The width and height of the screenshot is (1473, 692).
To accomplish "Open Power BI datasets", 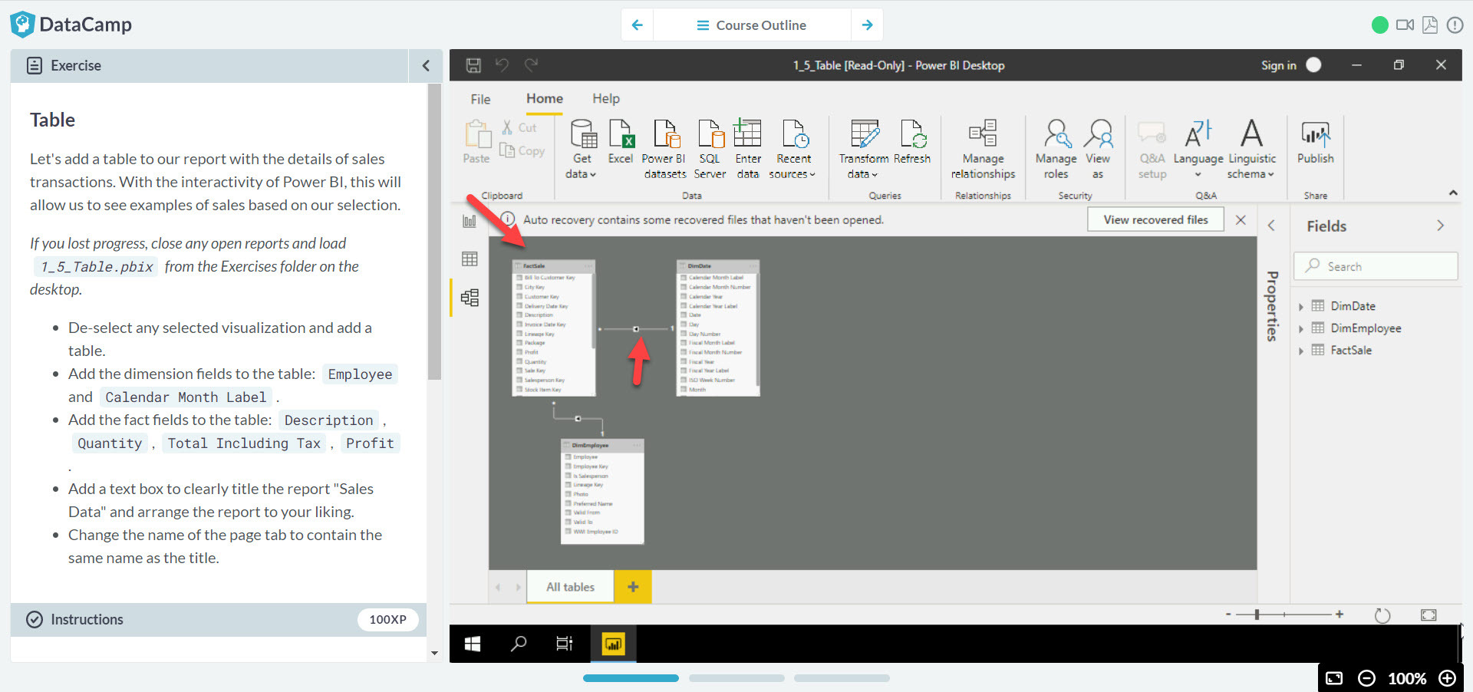I will click(665, 149).
